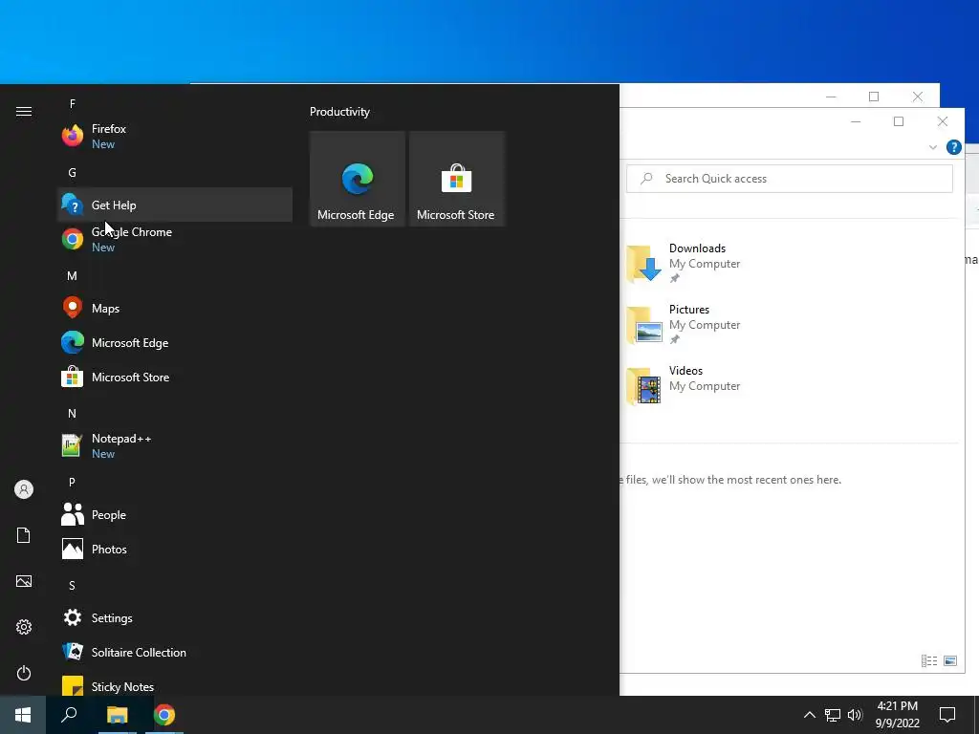The width and height of the screenshot is (979, 734).
Task: Launch the Maps app
Action: 175,308
